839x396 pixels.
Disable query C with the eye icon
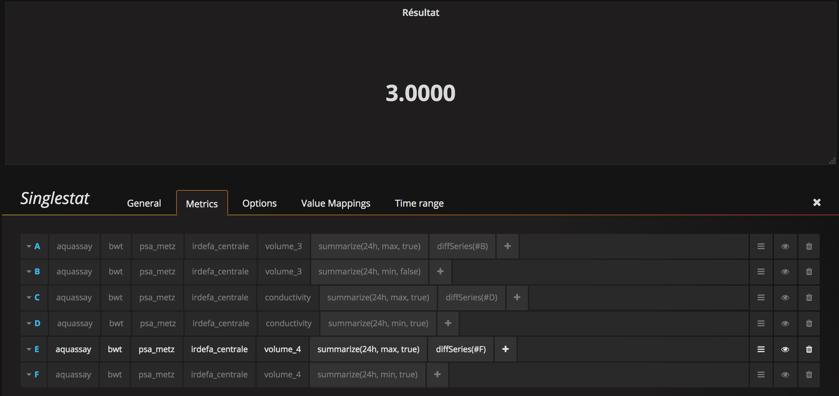tap(785, 297)
